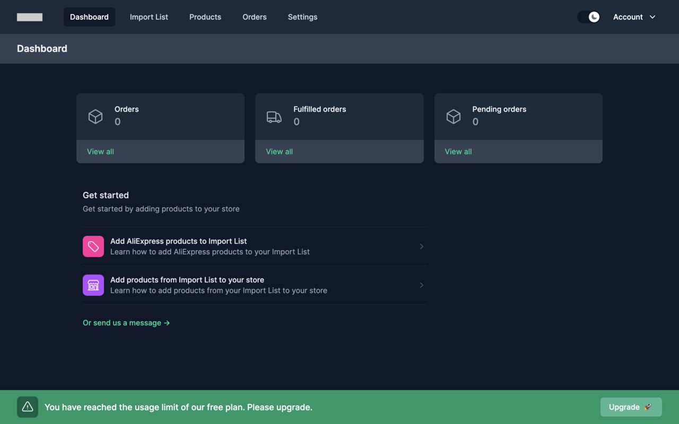Click the Fulfilled orders truck icon
This screenshot has width=679, height=424.
(274, 117)
